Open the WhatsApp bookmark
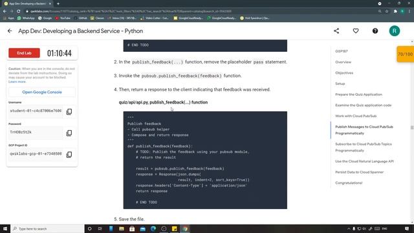Image resolution: width=414 pixels, height=233 pixels. [x=26, y=18]
